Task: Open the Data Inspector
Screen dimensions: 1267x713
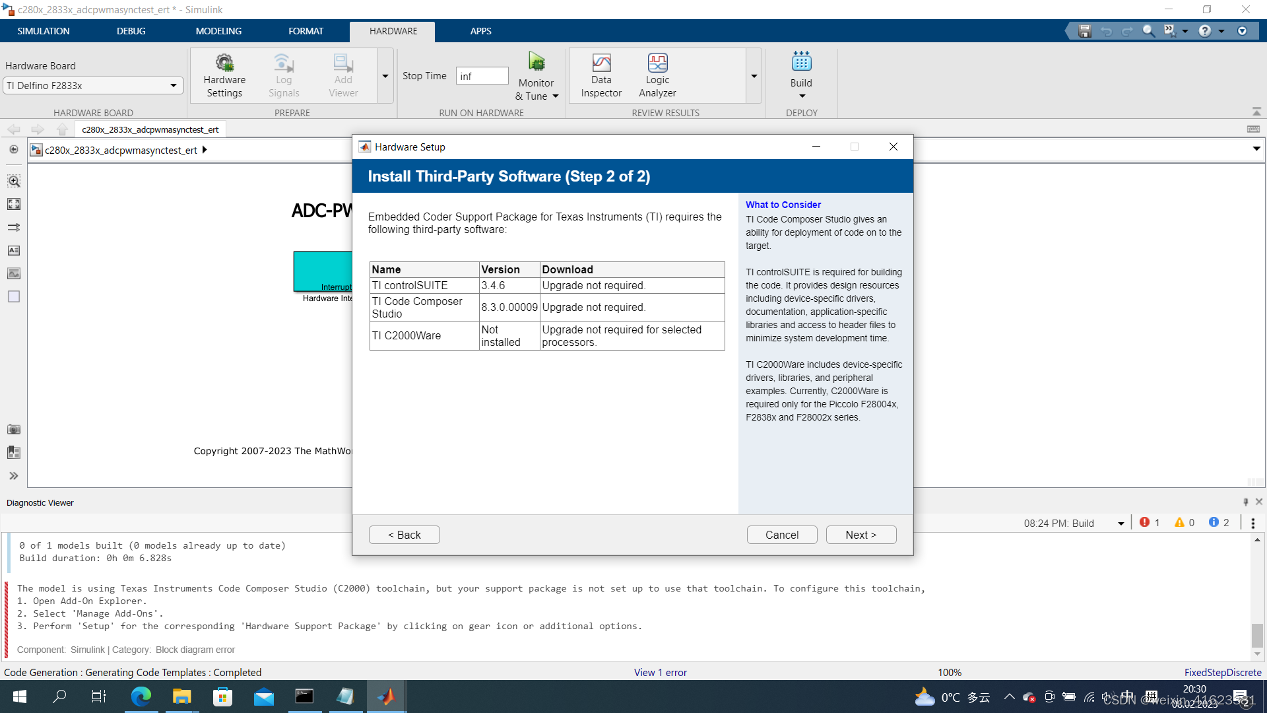Action: click(x=601, y=75)
